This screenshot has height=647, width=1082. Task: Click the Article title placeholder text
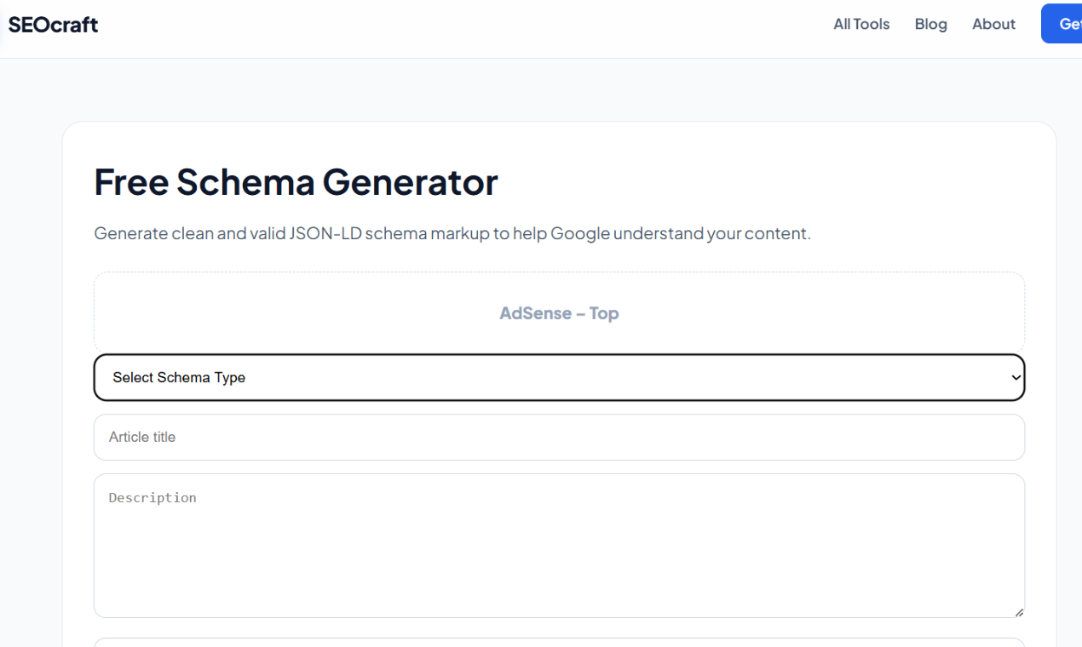(142, 437)
